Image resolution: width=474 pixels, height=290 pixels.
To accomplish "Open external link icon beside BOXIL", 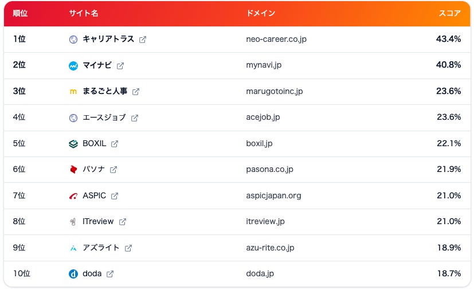I will [115, 144].
